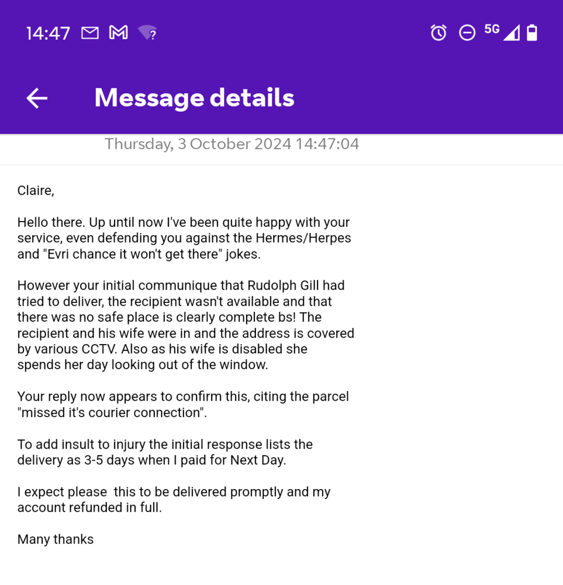
Task: Tap the Gmail notification icon
Action: [x=118, y=33]
